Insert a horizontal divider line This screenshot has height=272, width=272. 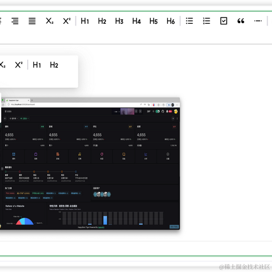click(258, 21)
